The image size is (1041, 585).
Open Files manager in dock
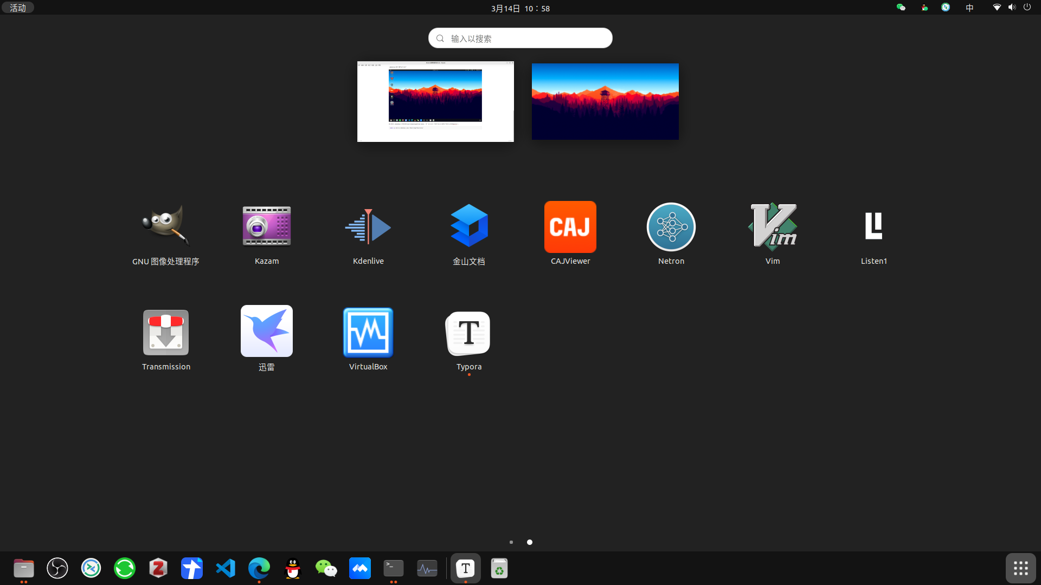tap(24, 568)
